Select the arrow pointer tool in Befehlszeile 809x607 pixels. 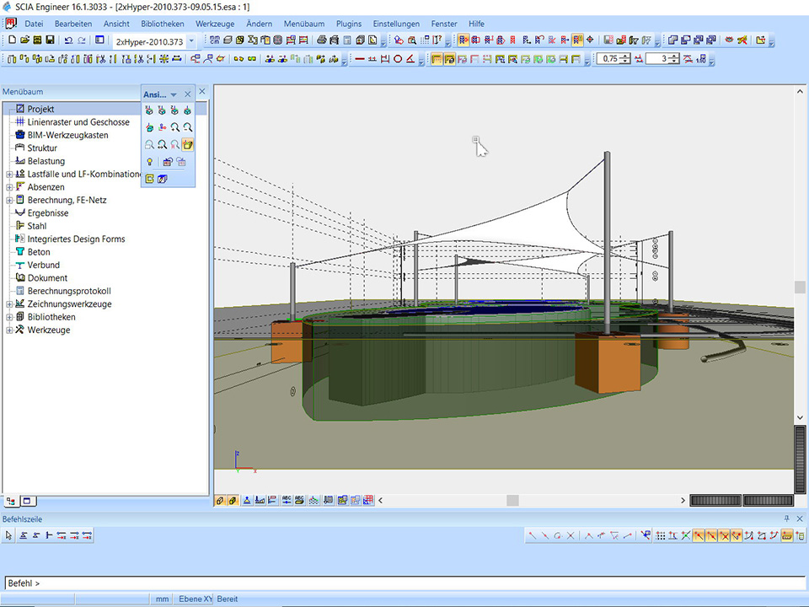pyautogui.click(x=9, y=535)
